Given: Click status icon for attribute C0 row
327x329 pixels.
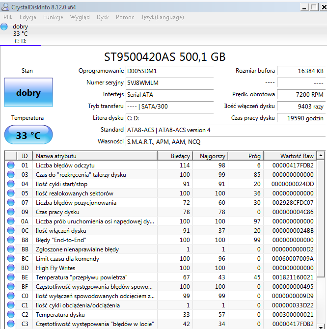Looking at the screenshot, I should pyautogui.click(x=11, y=296).
